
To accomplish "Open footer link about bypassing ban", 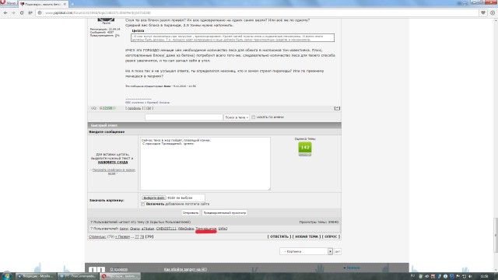I will [x=185, y=269].
